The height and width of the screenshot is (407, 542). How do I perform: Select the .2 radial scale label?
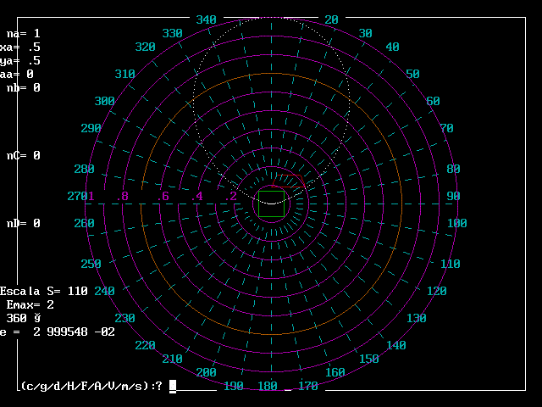pyautogui.click(x=231, y=196)
